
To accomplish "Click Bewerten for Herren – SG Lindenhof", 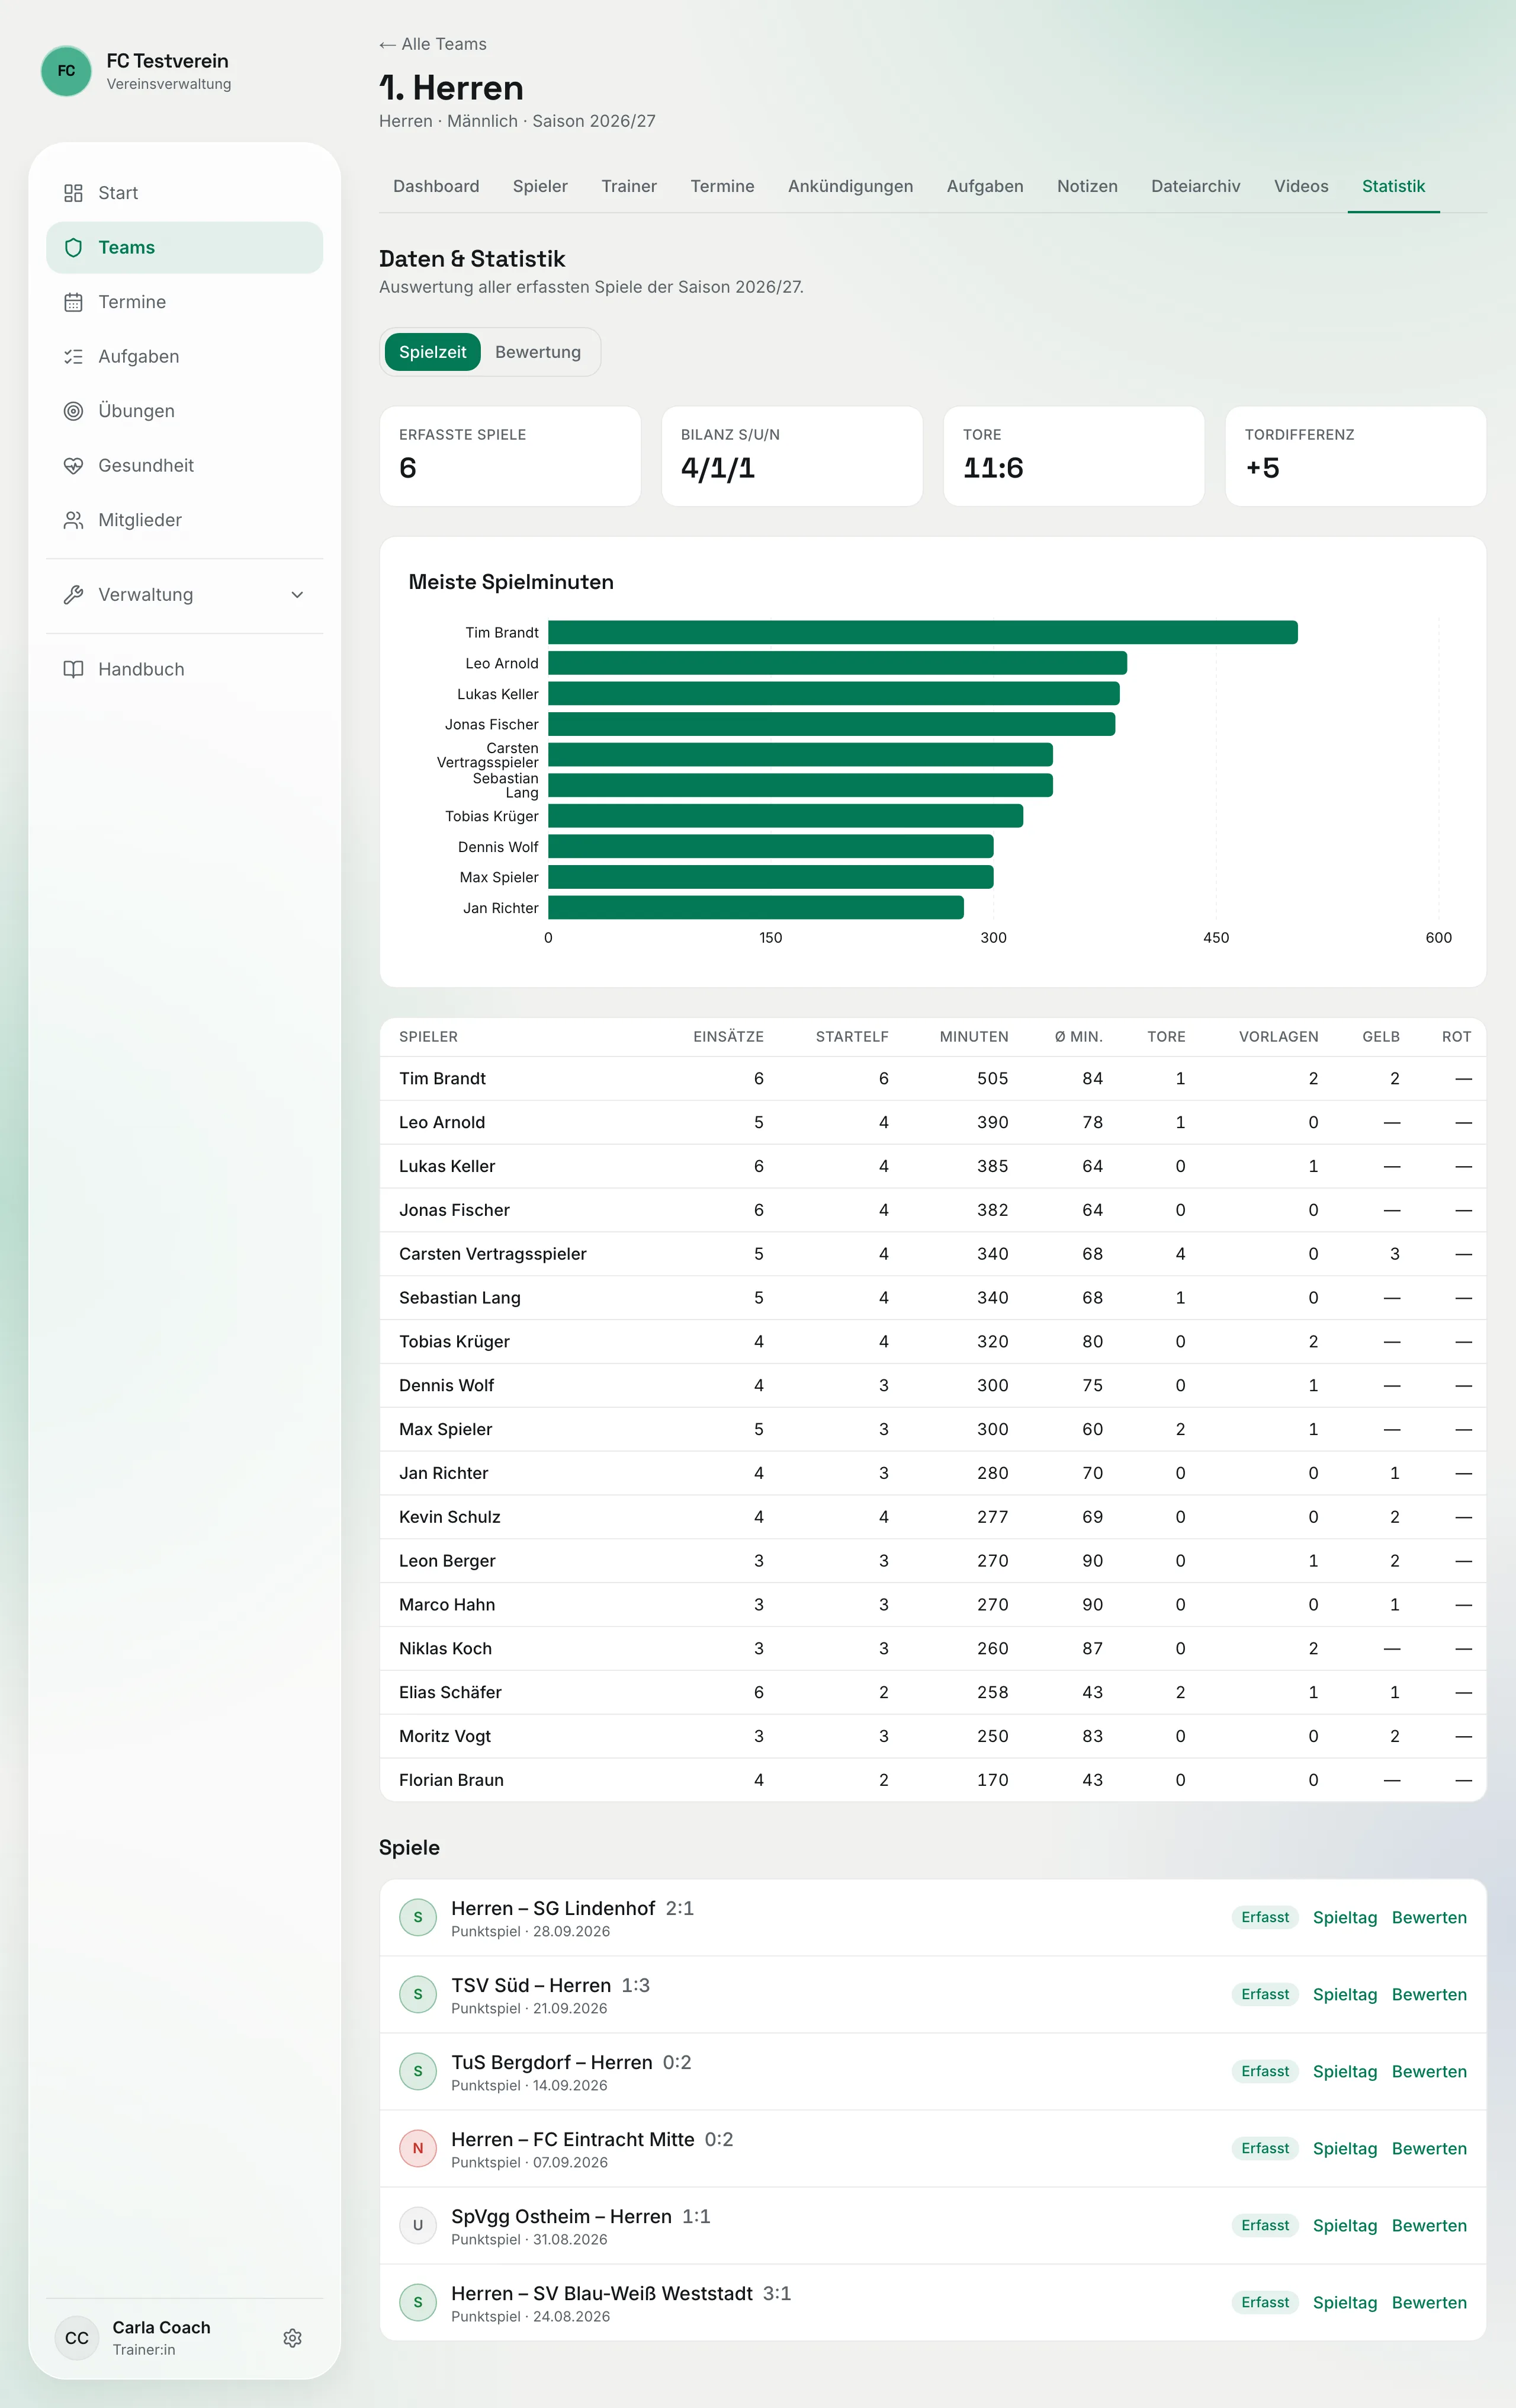I will (1428, 1917).
